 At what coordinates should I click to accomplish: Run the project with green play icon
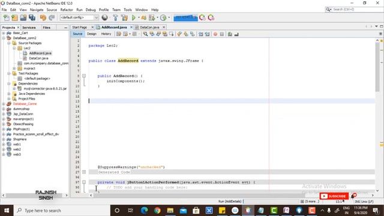pos(134,17)
